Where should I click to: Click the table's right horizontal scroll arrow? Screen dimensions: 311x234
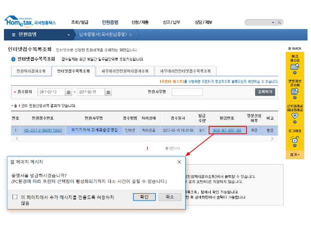tap(272, 138)
